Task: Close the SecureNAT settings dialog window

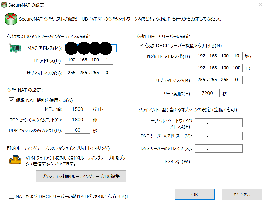Action: tap(260, 5)
